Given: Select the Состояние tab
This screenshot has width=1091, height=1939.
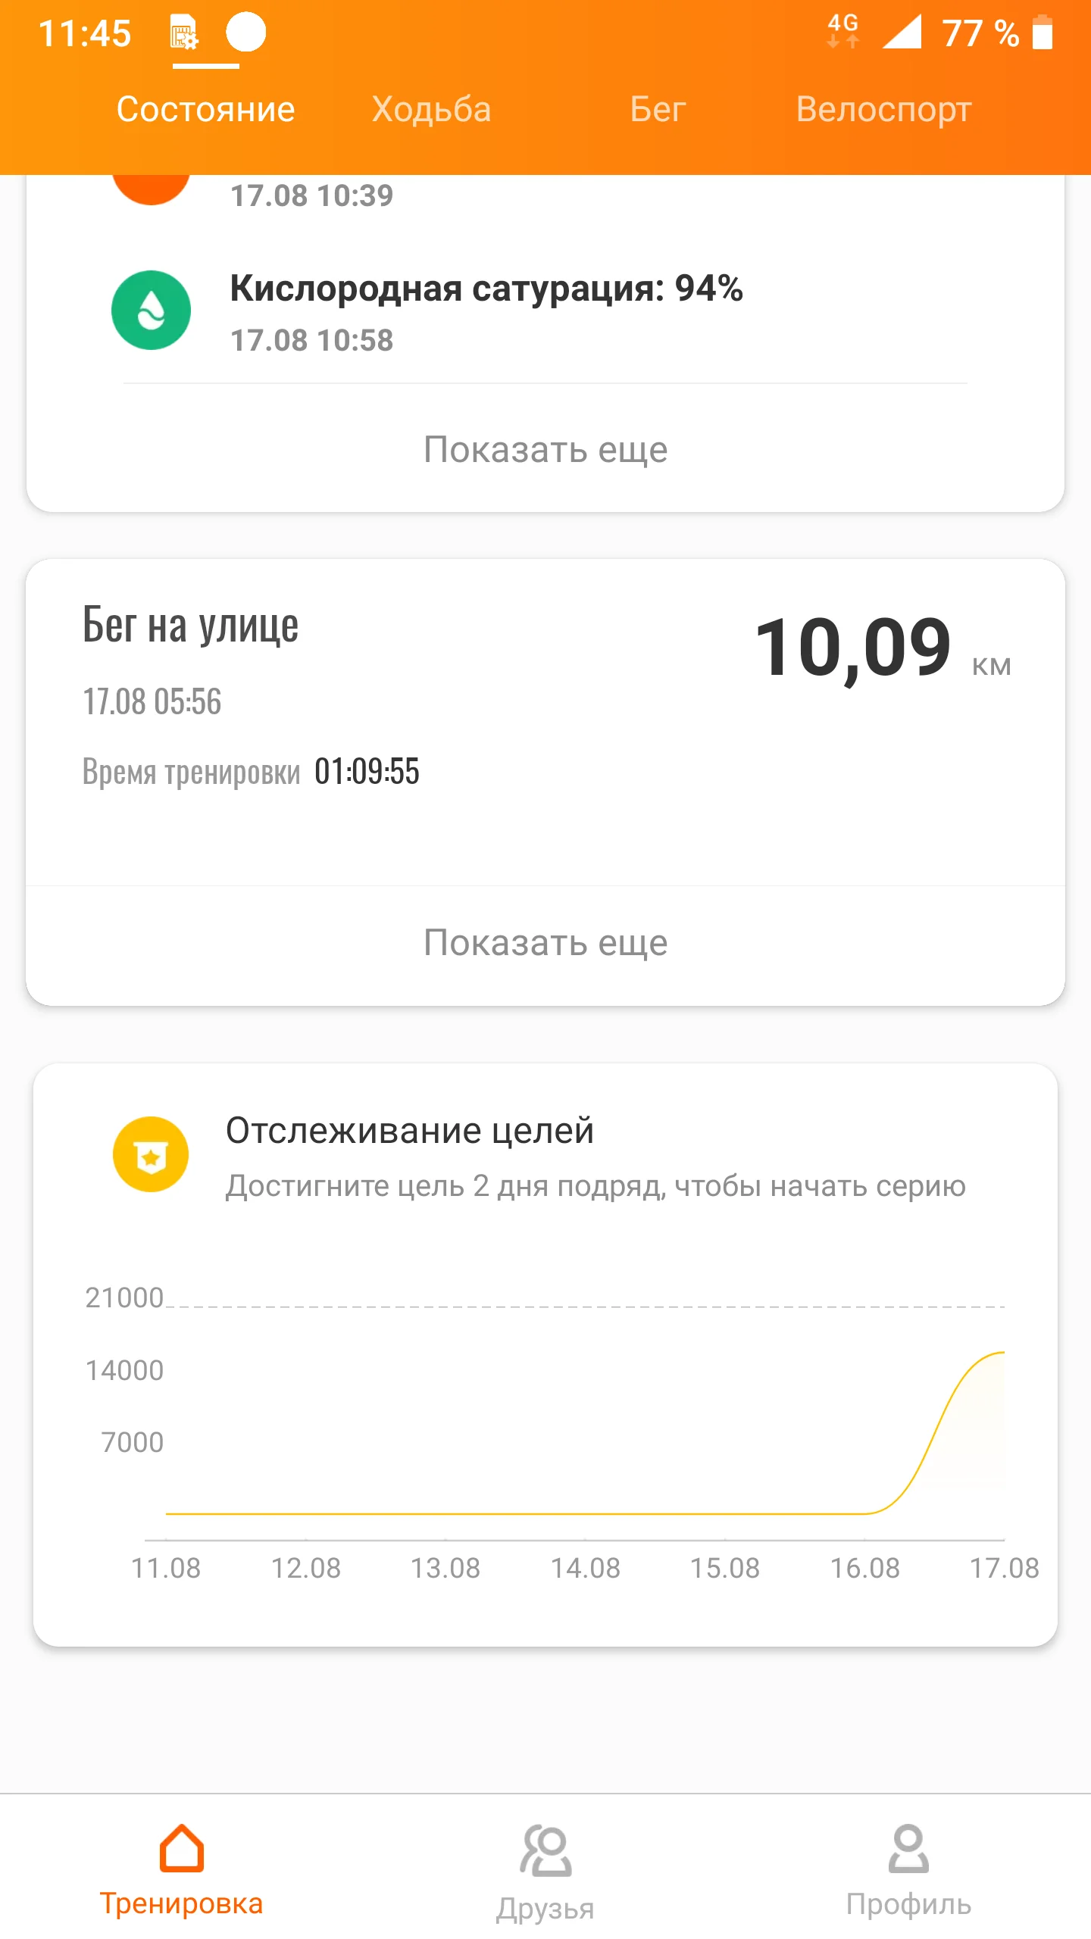Looking at the screenshot, I should pos(205,110).
